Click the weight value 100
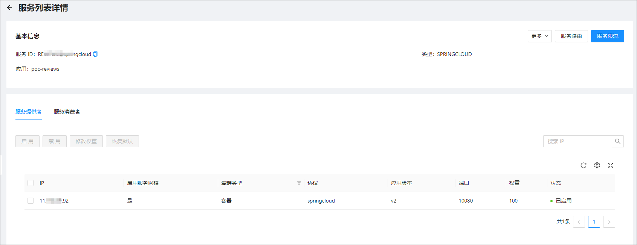The width and height of the screenshot is (637, 245). [x=513, y=201]
